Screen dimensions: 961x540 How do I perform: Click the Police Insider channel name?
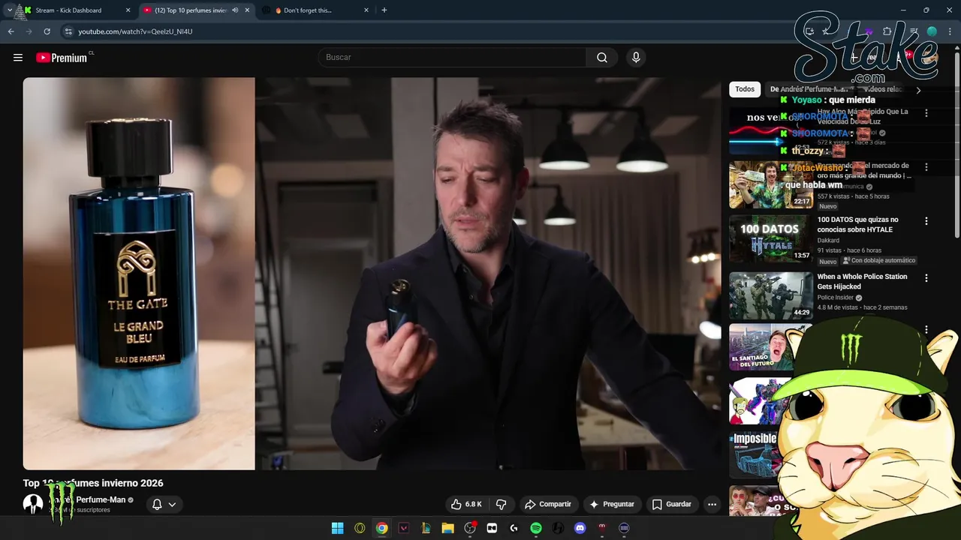click(836, 298)
